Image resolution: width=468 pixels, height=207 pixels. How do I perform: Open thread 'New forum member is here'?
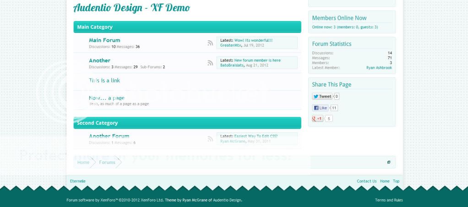[257, 60]
